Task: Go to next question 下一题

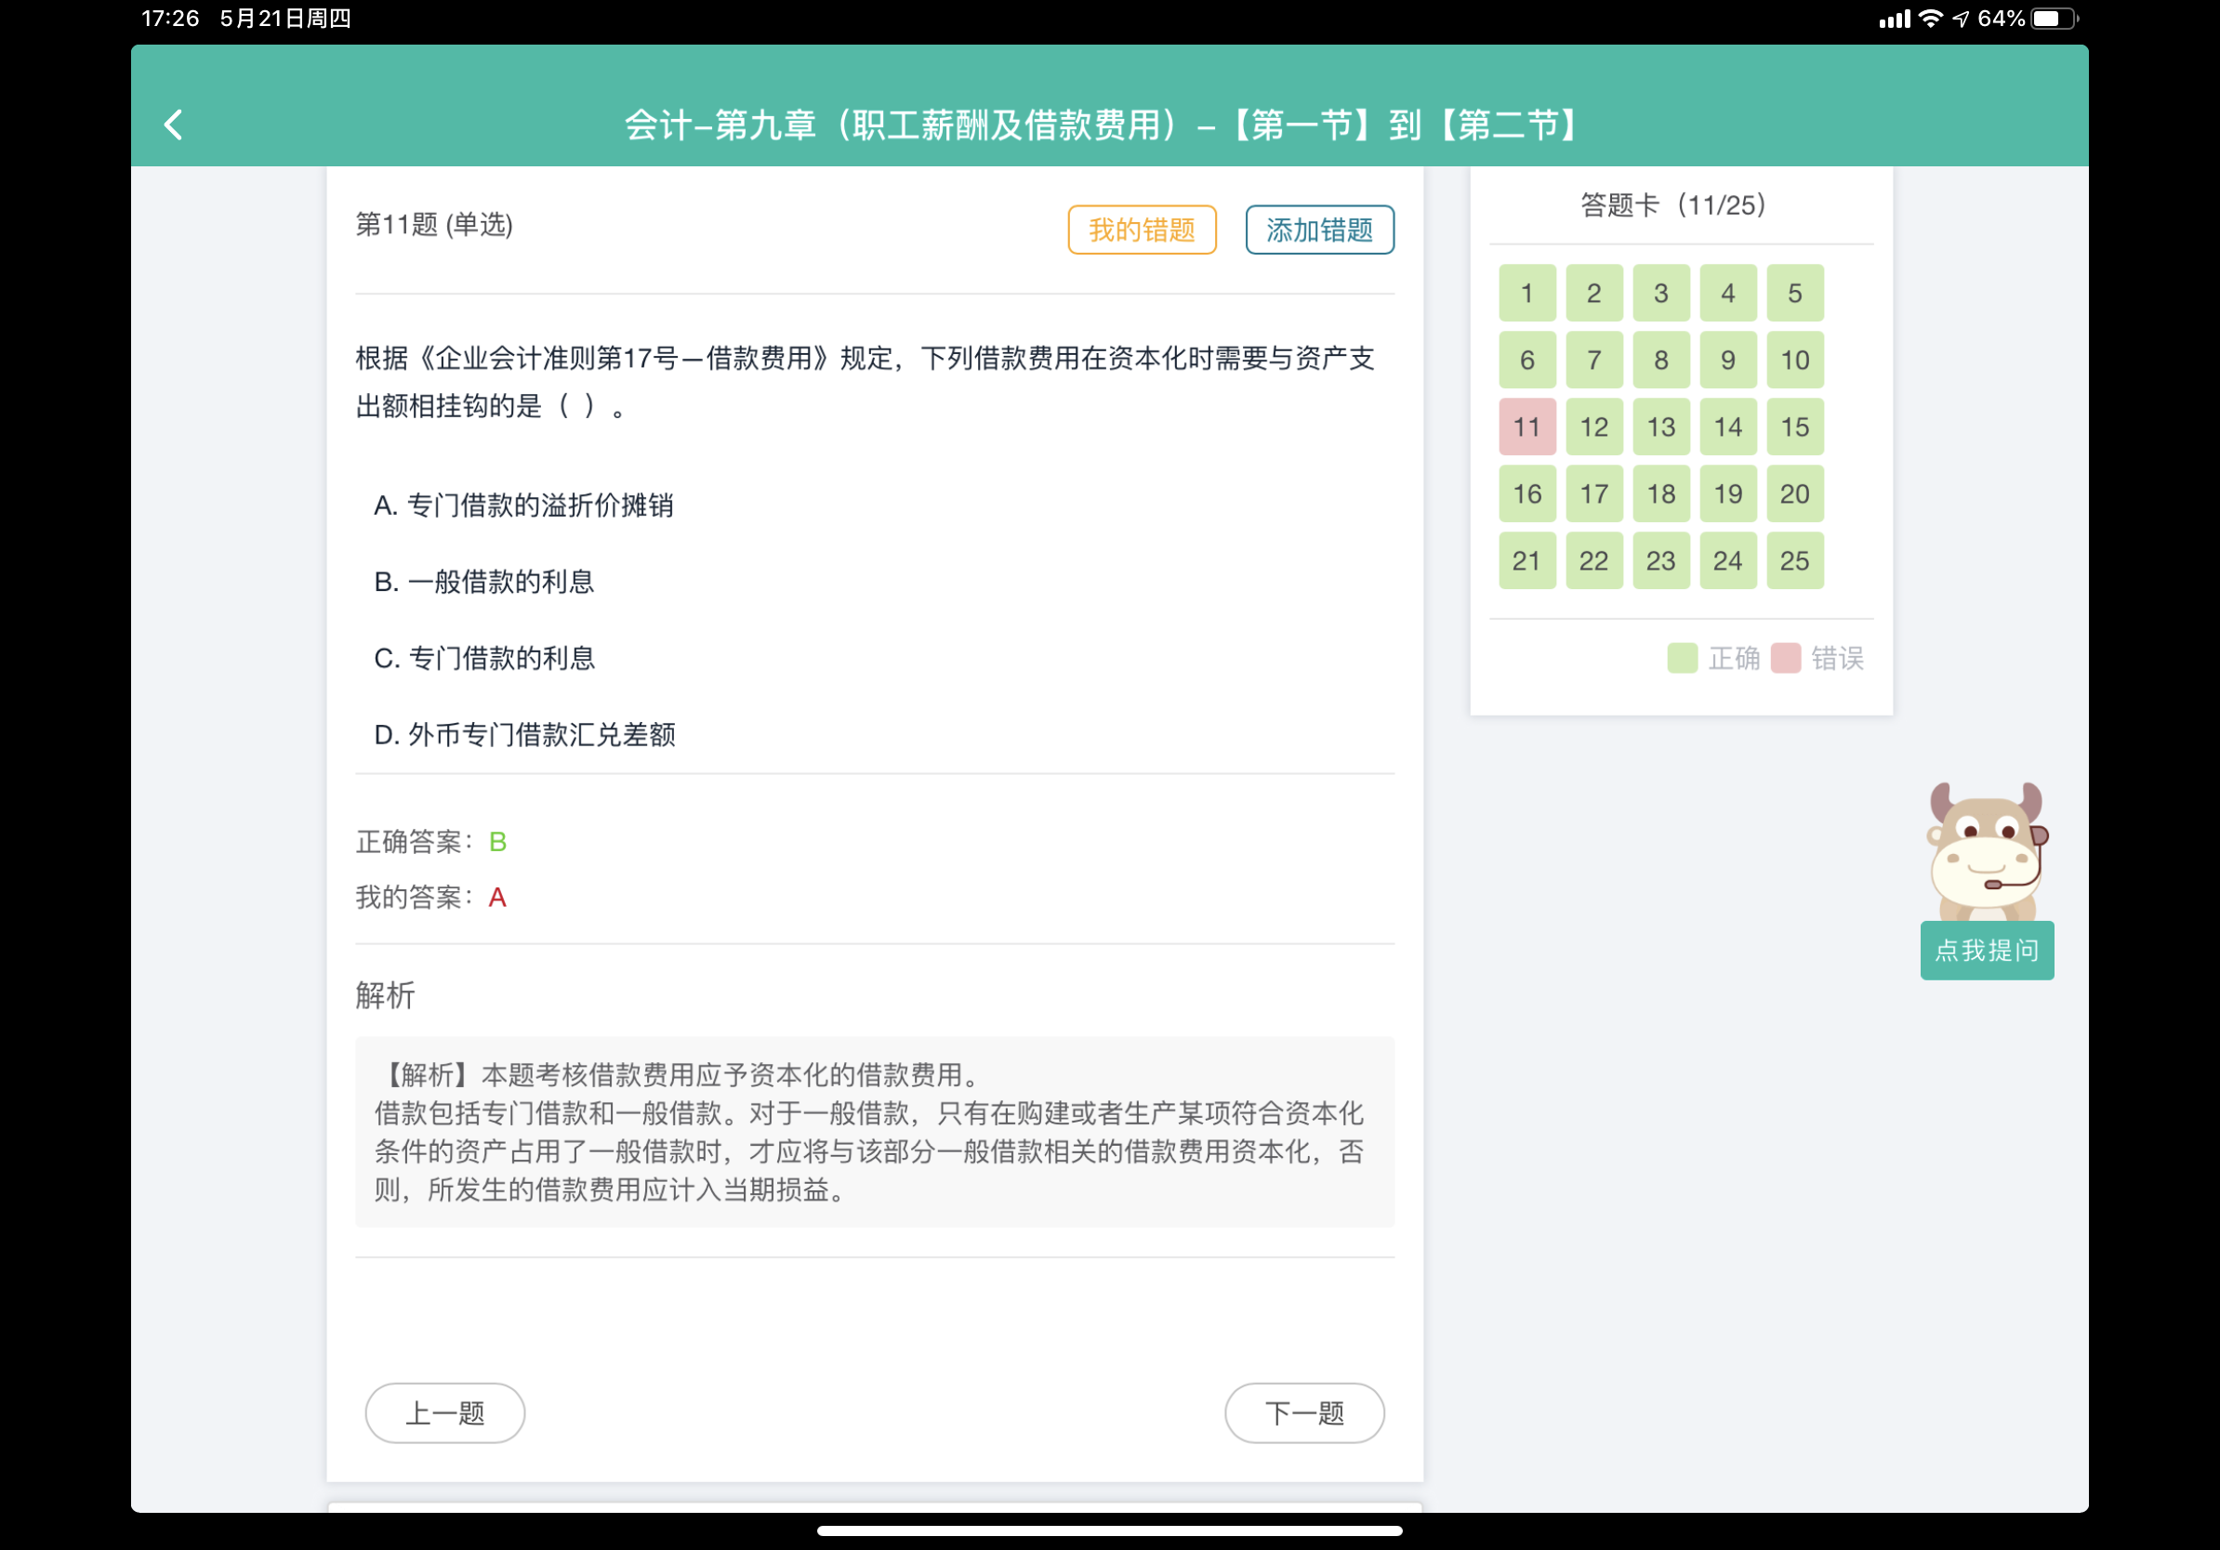Action: point(1303,1412)
